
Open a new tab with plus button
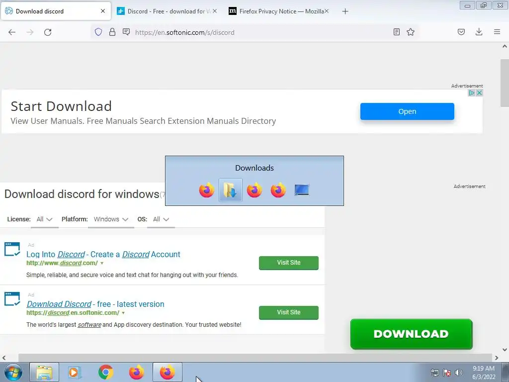coord(345,11)
